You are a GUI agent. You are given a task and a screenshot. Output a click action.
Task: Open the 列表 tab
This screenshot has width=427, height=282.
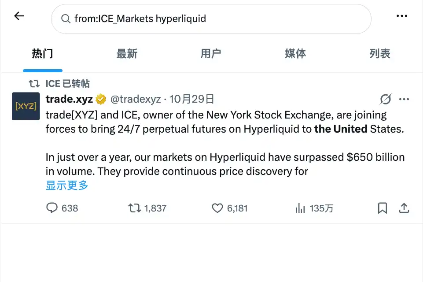tap(380, 54)
